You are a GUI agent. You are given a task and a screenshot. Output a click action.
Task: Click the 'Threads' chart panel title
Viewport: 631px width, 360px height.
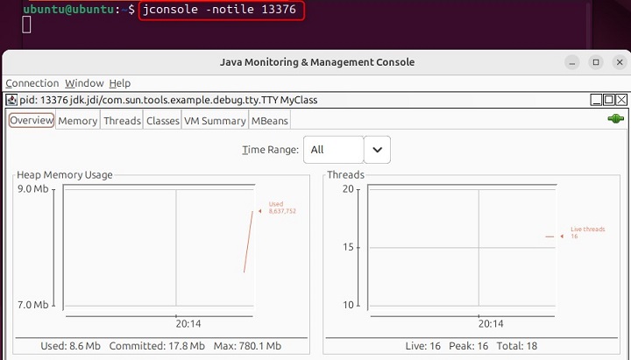(x=345, y=175)
